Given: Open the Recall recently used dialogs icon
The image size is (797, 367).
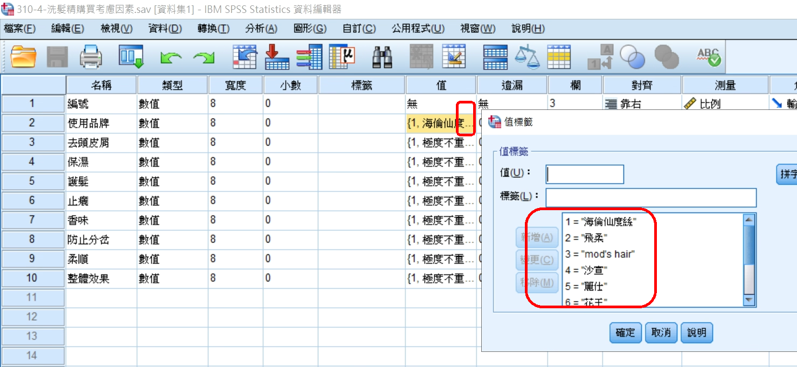Looking at the screenshot, I should point(131,57).
